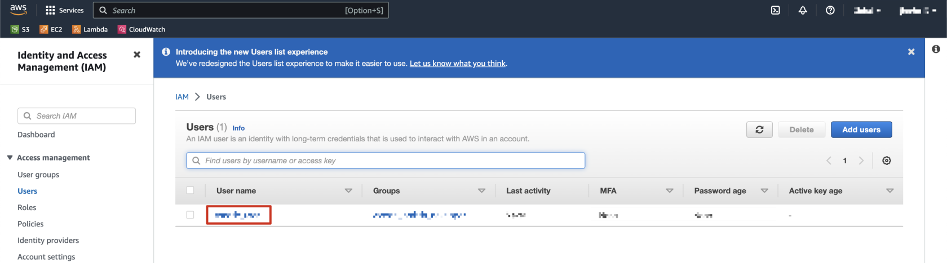Open the Info link beside Users
The image size is (947, 263).
pyautogui.click(x=238, y=128)
